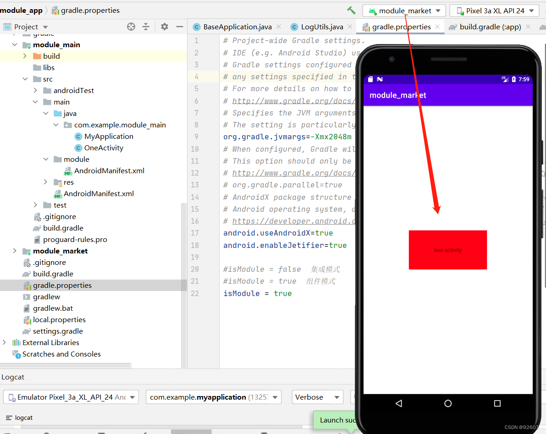Image resolution: width=546 pixels, height=434 pixels.
Task: Open Project panel settings gear
Action: 165,27
